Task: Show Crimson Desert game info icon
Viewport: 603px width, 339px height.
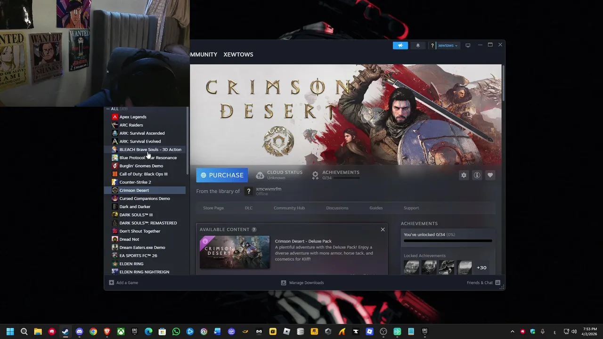Action: (477, 175)
